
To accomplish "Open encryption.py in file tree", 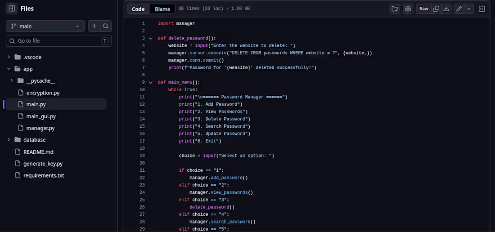I will 43,93.
